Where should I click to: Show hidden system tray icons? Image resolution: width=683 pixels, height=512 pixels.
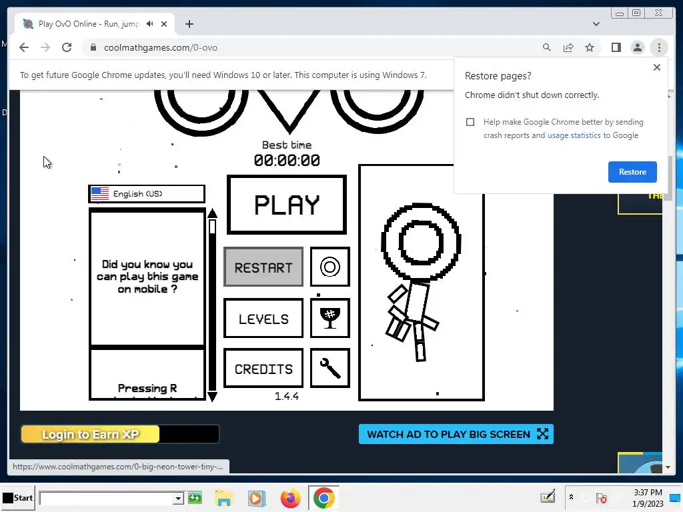tap(571, 497)
